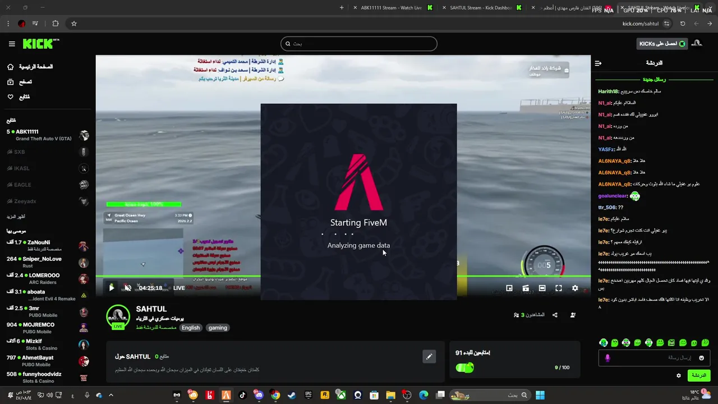Open the Windows Start button
The image size is (718, 404).
pos(540,395)
